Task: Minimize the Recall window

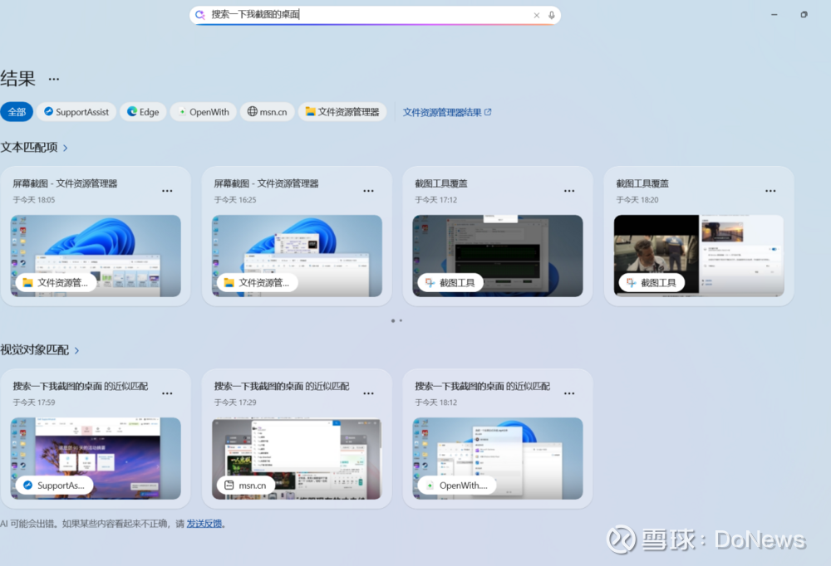Action: 774,15
